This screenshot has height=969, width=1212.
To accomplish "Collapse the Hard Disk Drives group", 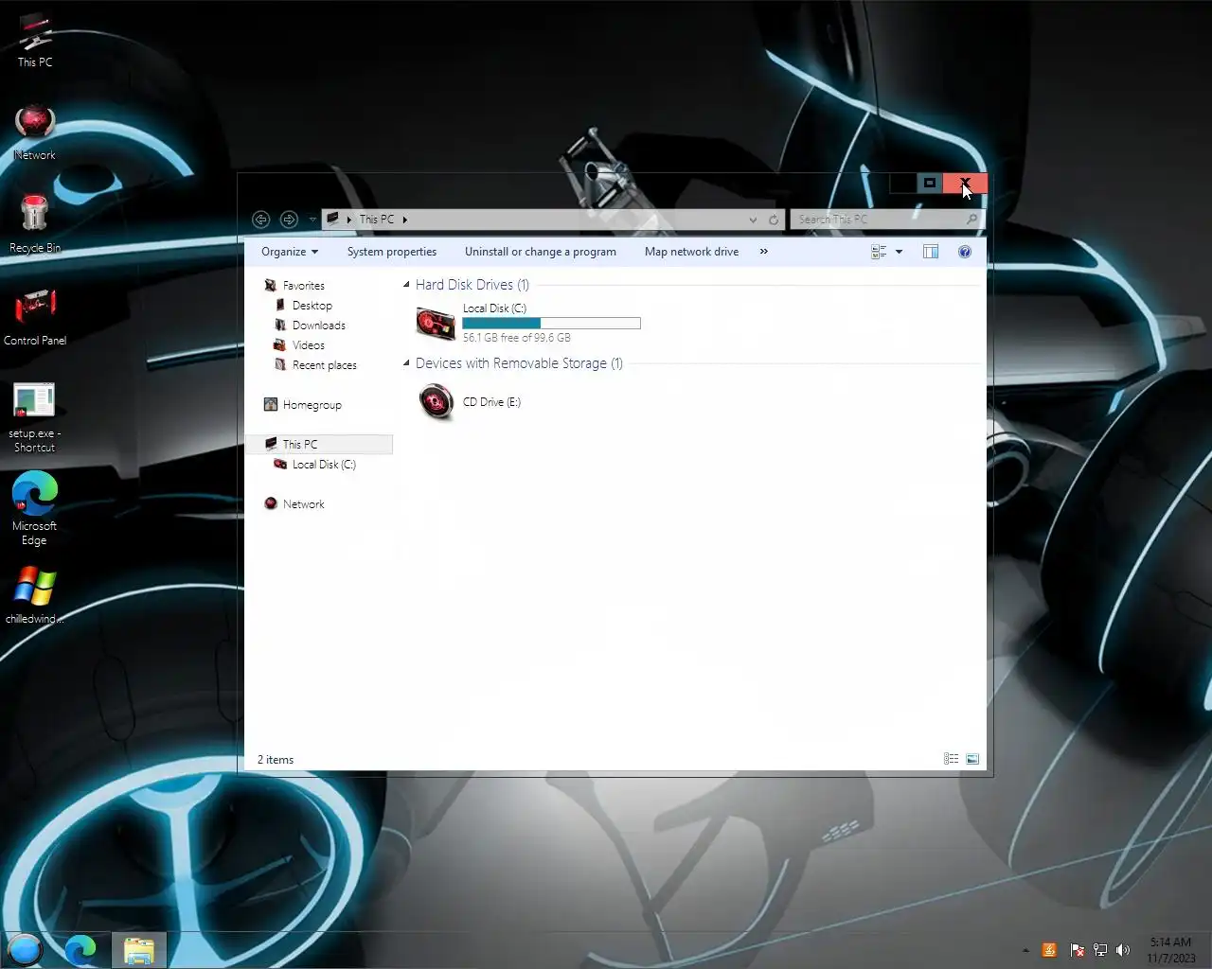I will pos(407,284).
